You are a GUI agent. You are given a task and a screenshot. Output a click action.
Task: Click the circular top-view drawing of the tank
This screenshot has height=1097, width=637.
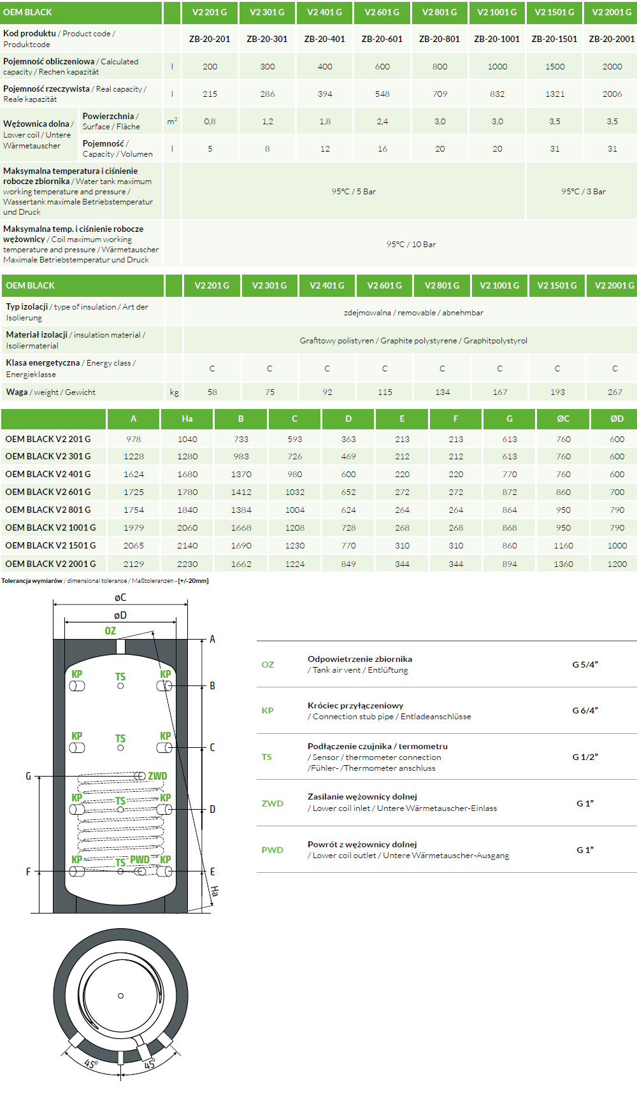pyautogui.click(x=120, y=996)
